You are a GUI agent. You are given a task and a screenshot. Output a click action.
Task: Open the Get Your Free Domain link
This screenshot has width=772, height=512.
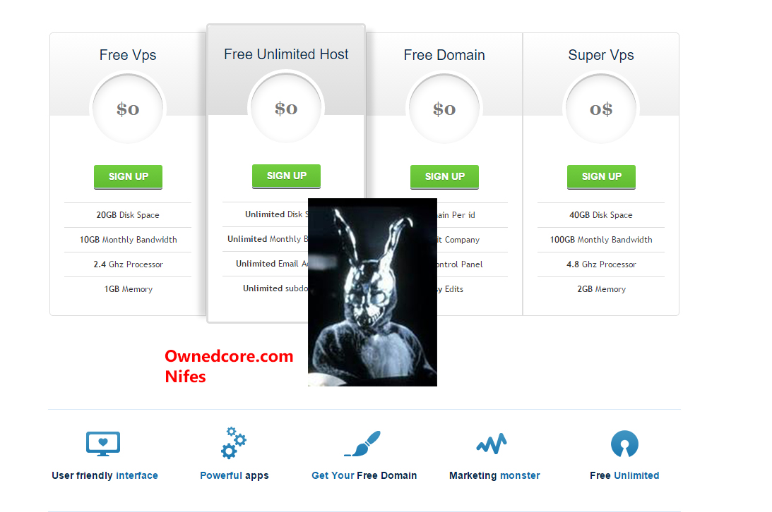pyautogui.click(x=364, y=475)
